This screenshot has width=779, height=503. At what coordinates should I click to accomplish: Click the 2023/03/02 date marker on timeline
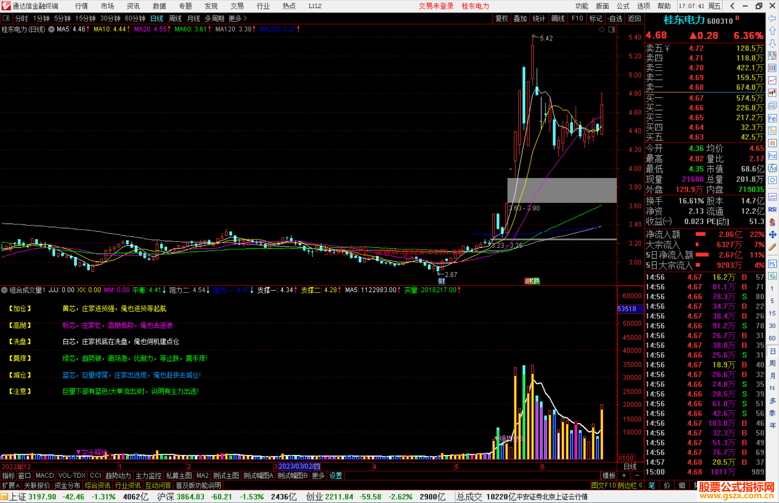299,467
